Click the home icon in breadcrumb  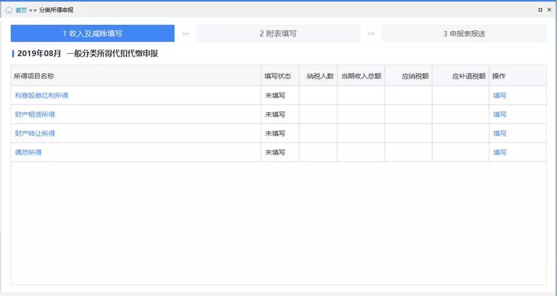point(9,10)
